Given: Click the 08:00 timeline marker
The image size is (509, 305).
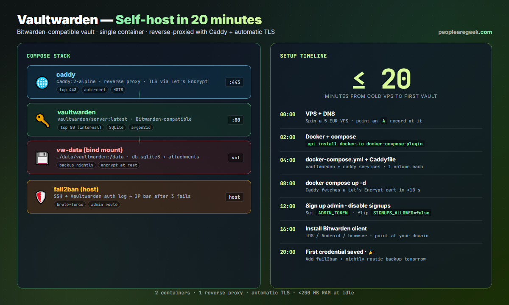Looking at the screenshot, I should (x=288, y=183).
